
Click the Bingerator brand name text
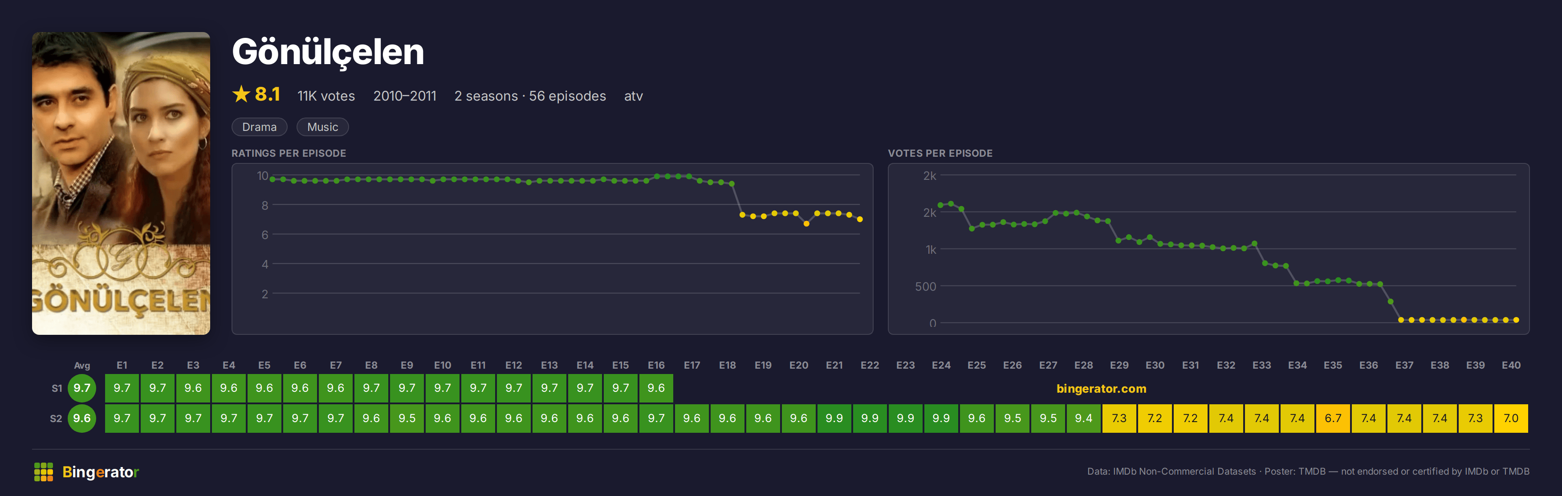(x=101, y=472)
